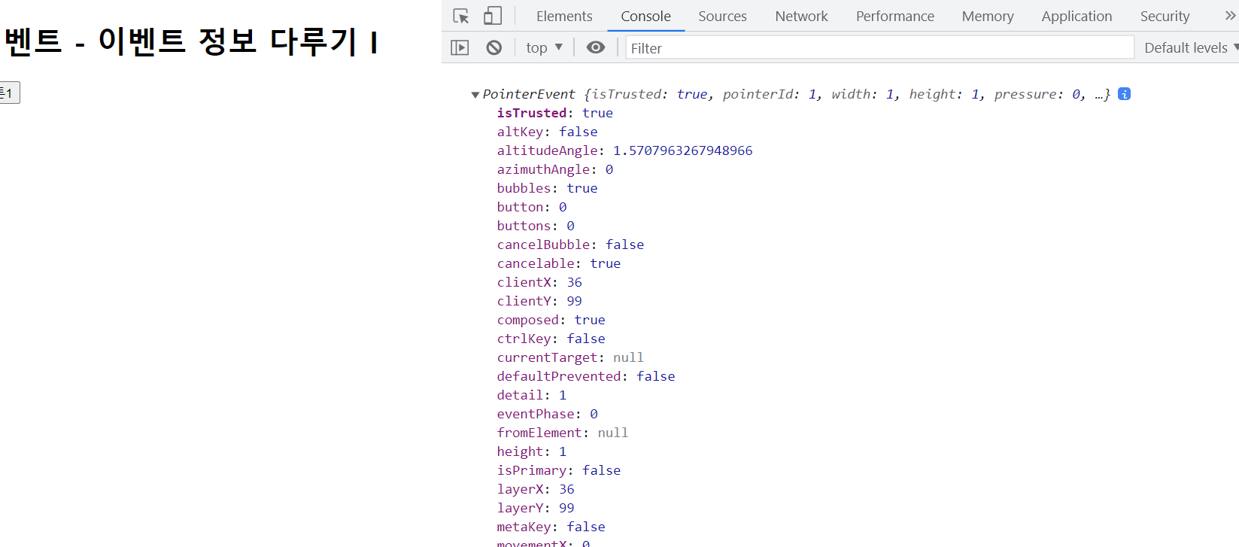Click the PointerEvent summary header text
This screenshot has height=547, width=1239.
[797, 94]
